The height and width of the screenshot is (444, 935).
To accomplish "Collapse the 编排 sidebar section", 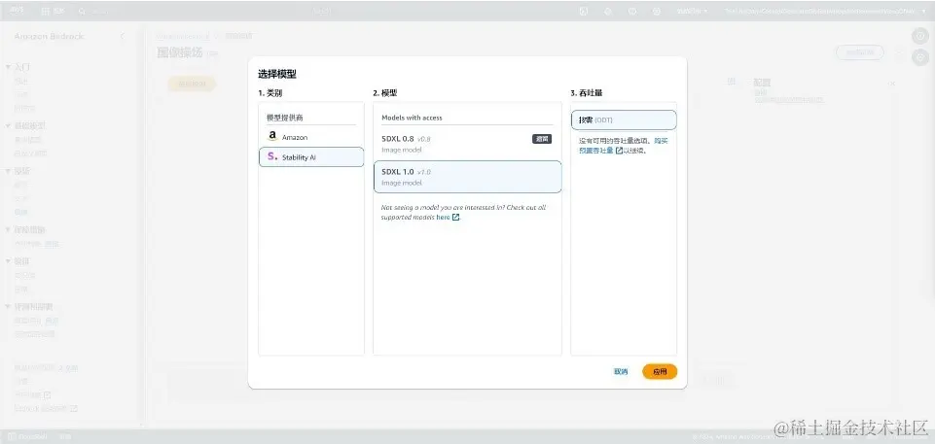I will tap(9, 260).
